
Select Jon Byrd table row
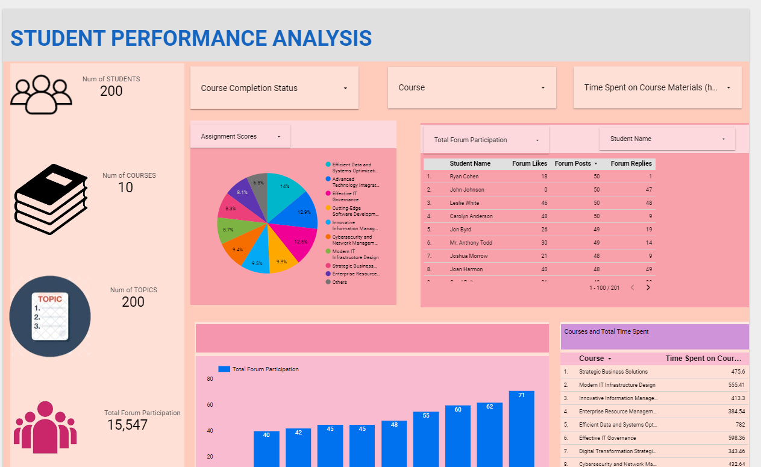point(539,230)
